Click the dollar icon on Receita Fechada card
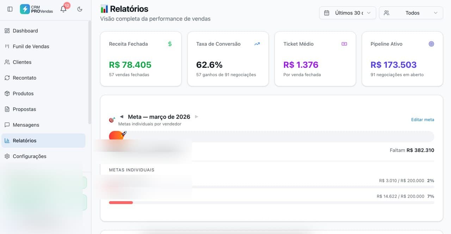This screenshot has height=234, width=451. [169, 44]
